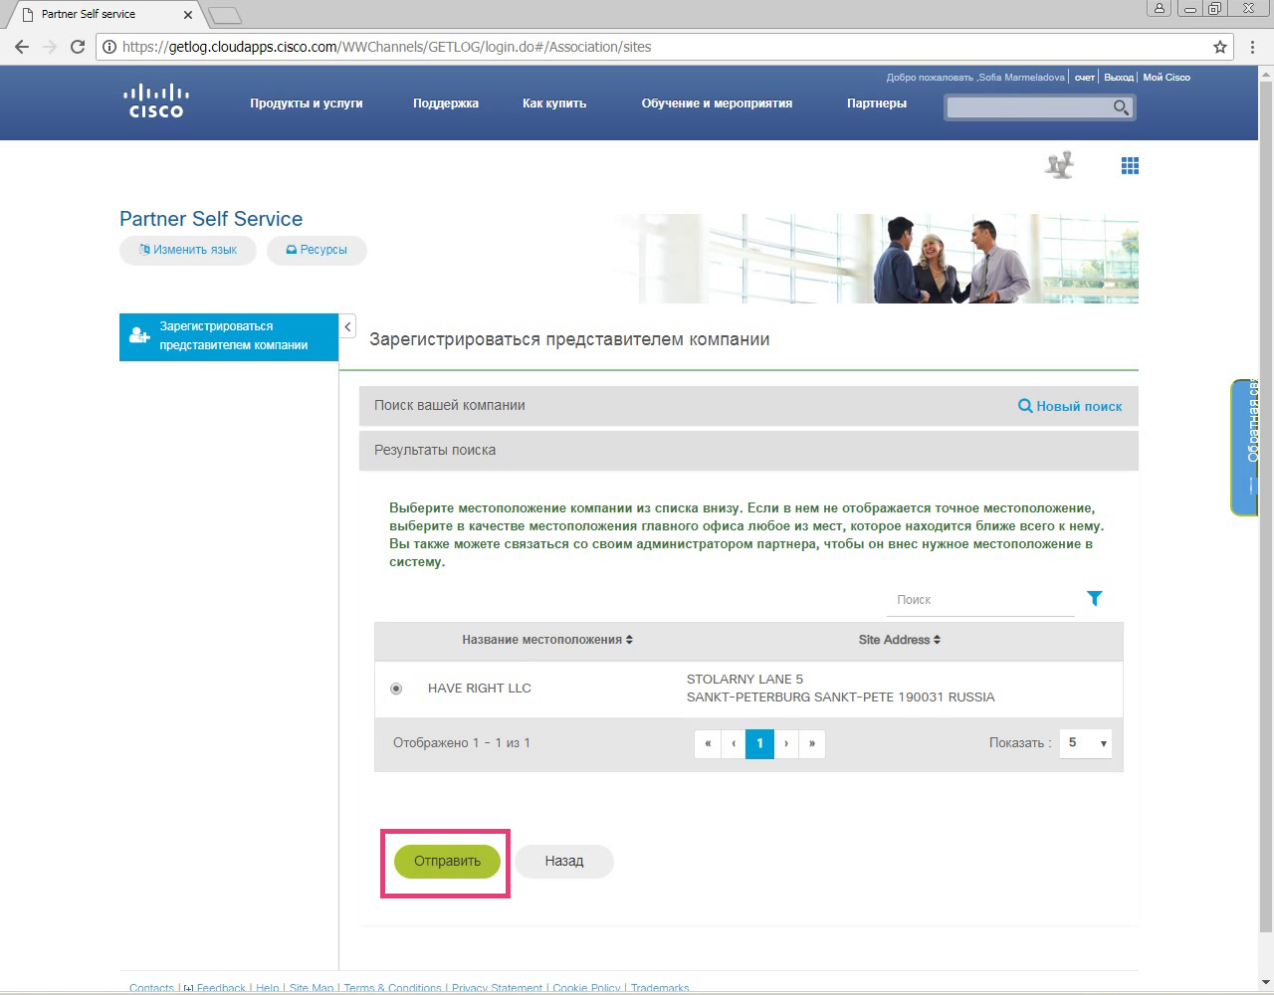The height and width of the screenshot is (995, 1274).
Task: Click the Feedback footer link
Action: 221,988
